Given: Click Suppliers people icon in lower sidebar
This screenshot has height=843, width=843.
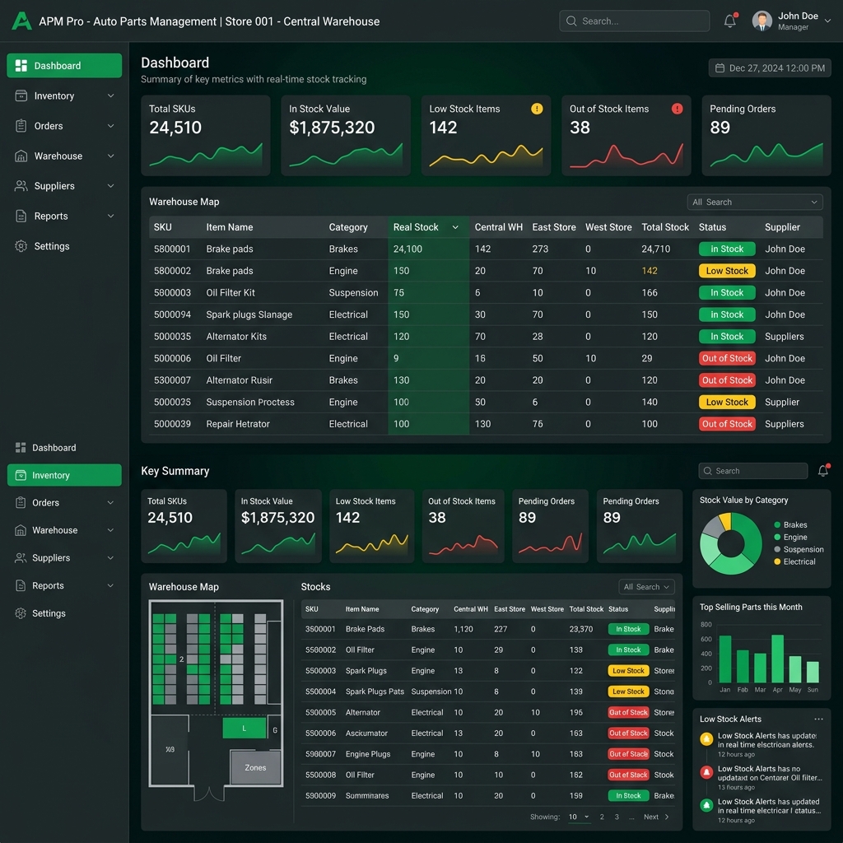Looking at the screenshot, I should (21, 558).
